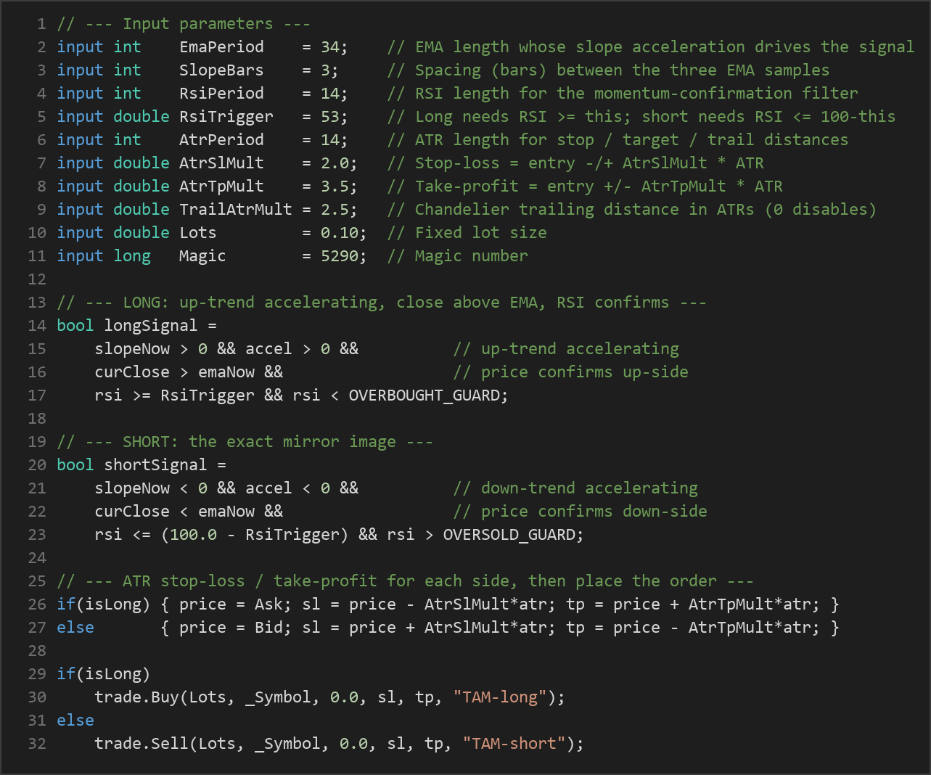Click the comment 'RSI length for the momentum-confirmation filter'

[623, 94]
